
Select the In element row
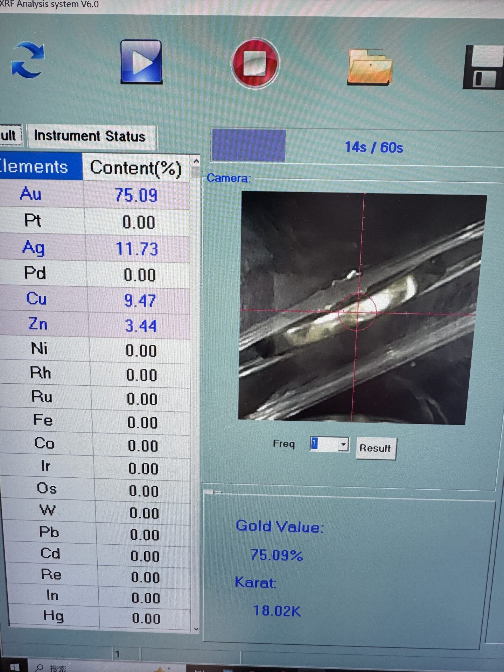(99, 596)
